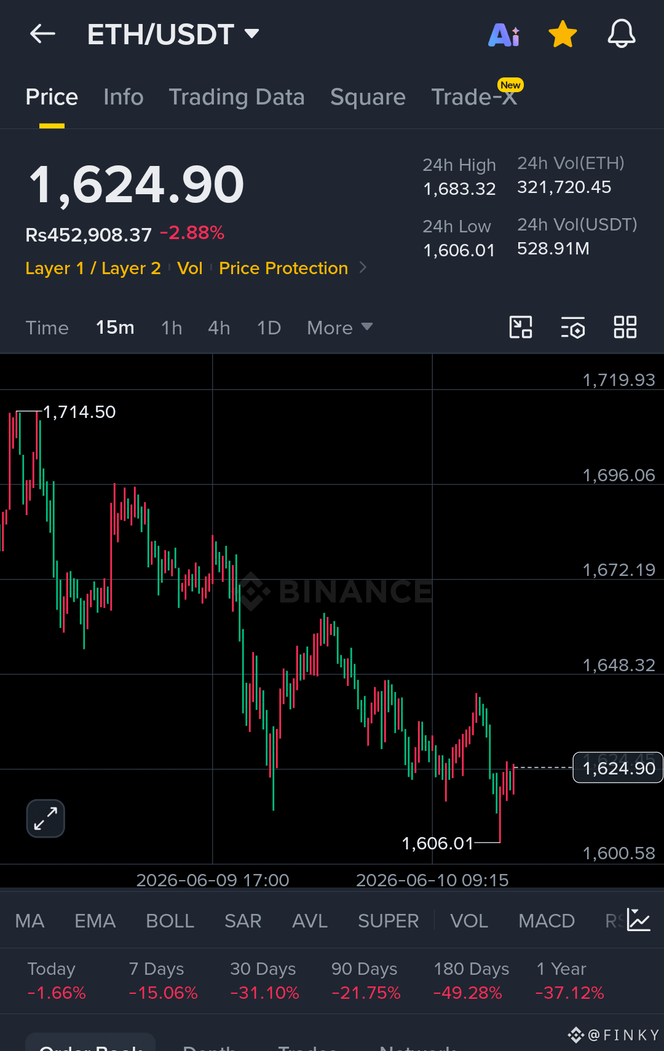The image size is (664, 1051).
Task: Tap the Layer 1 / Layer 2 tag
Action: (93, 268)
